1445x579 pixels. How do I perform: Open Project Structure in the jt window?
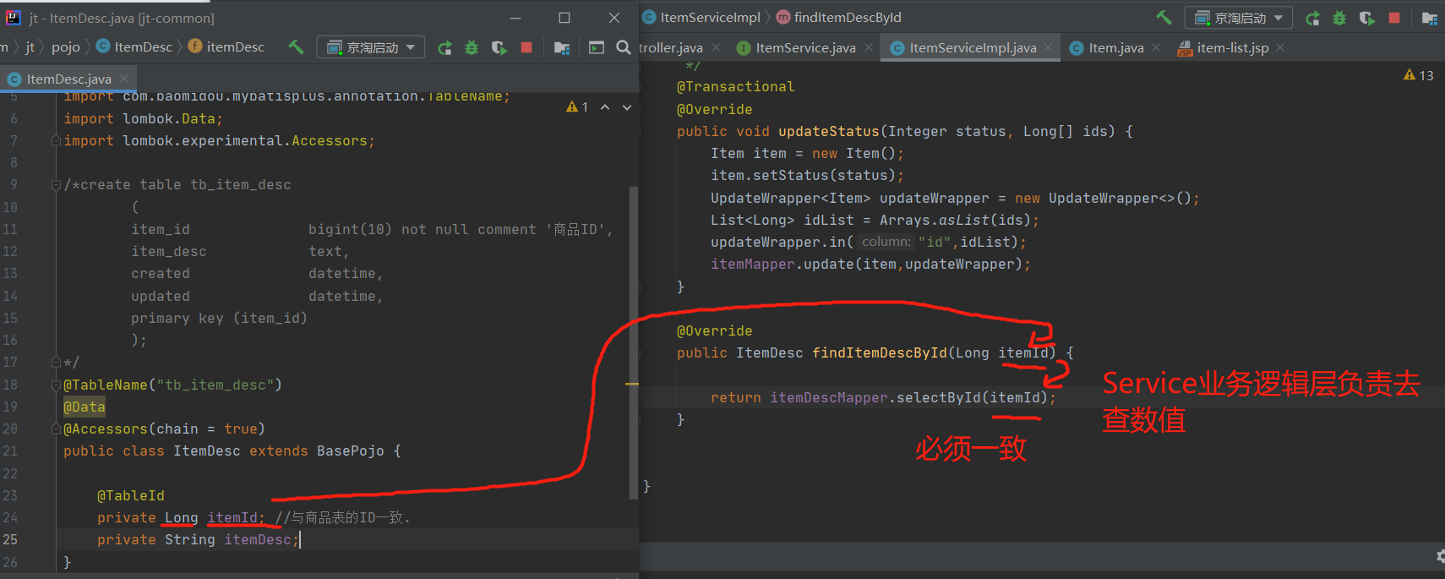[562, 47]
